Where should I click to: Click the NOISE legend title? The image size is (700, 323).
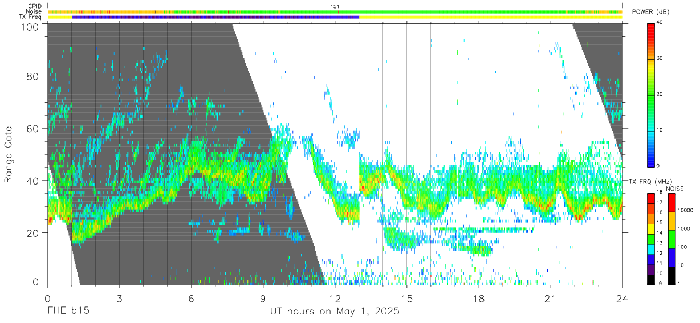click(676, 189)
